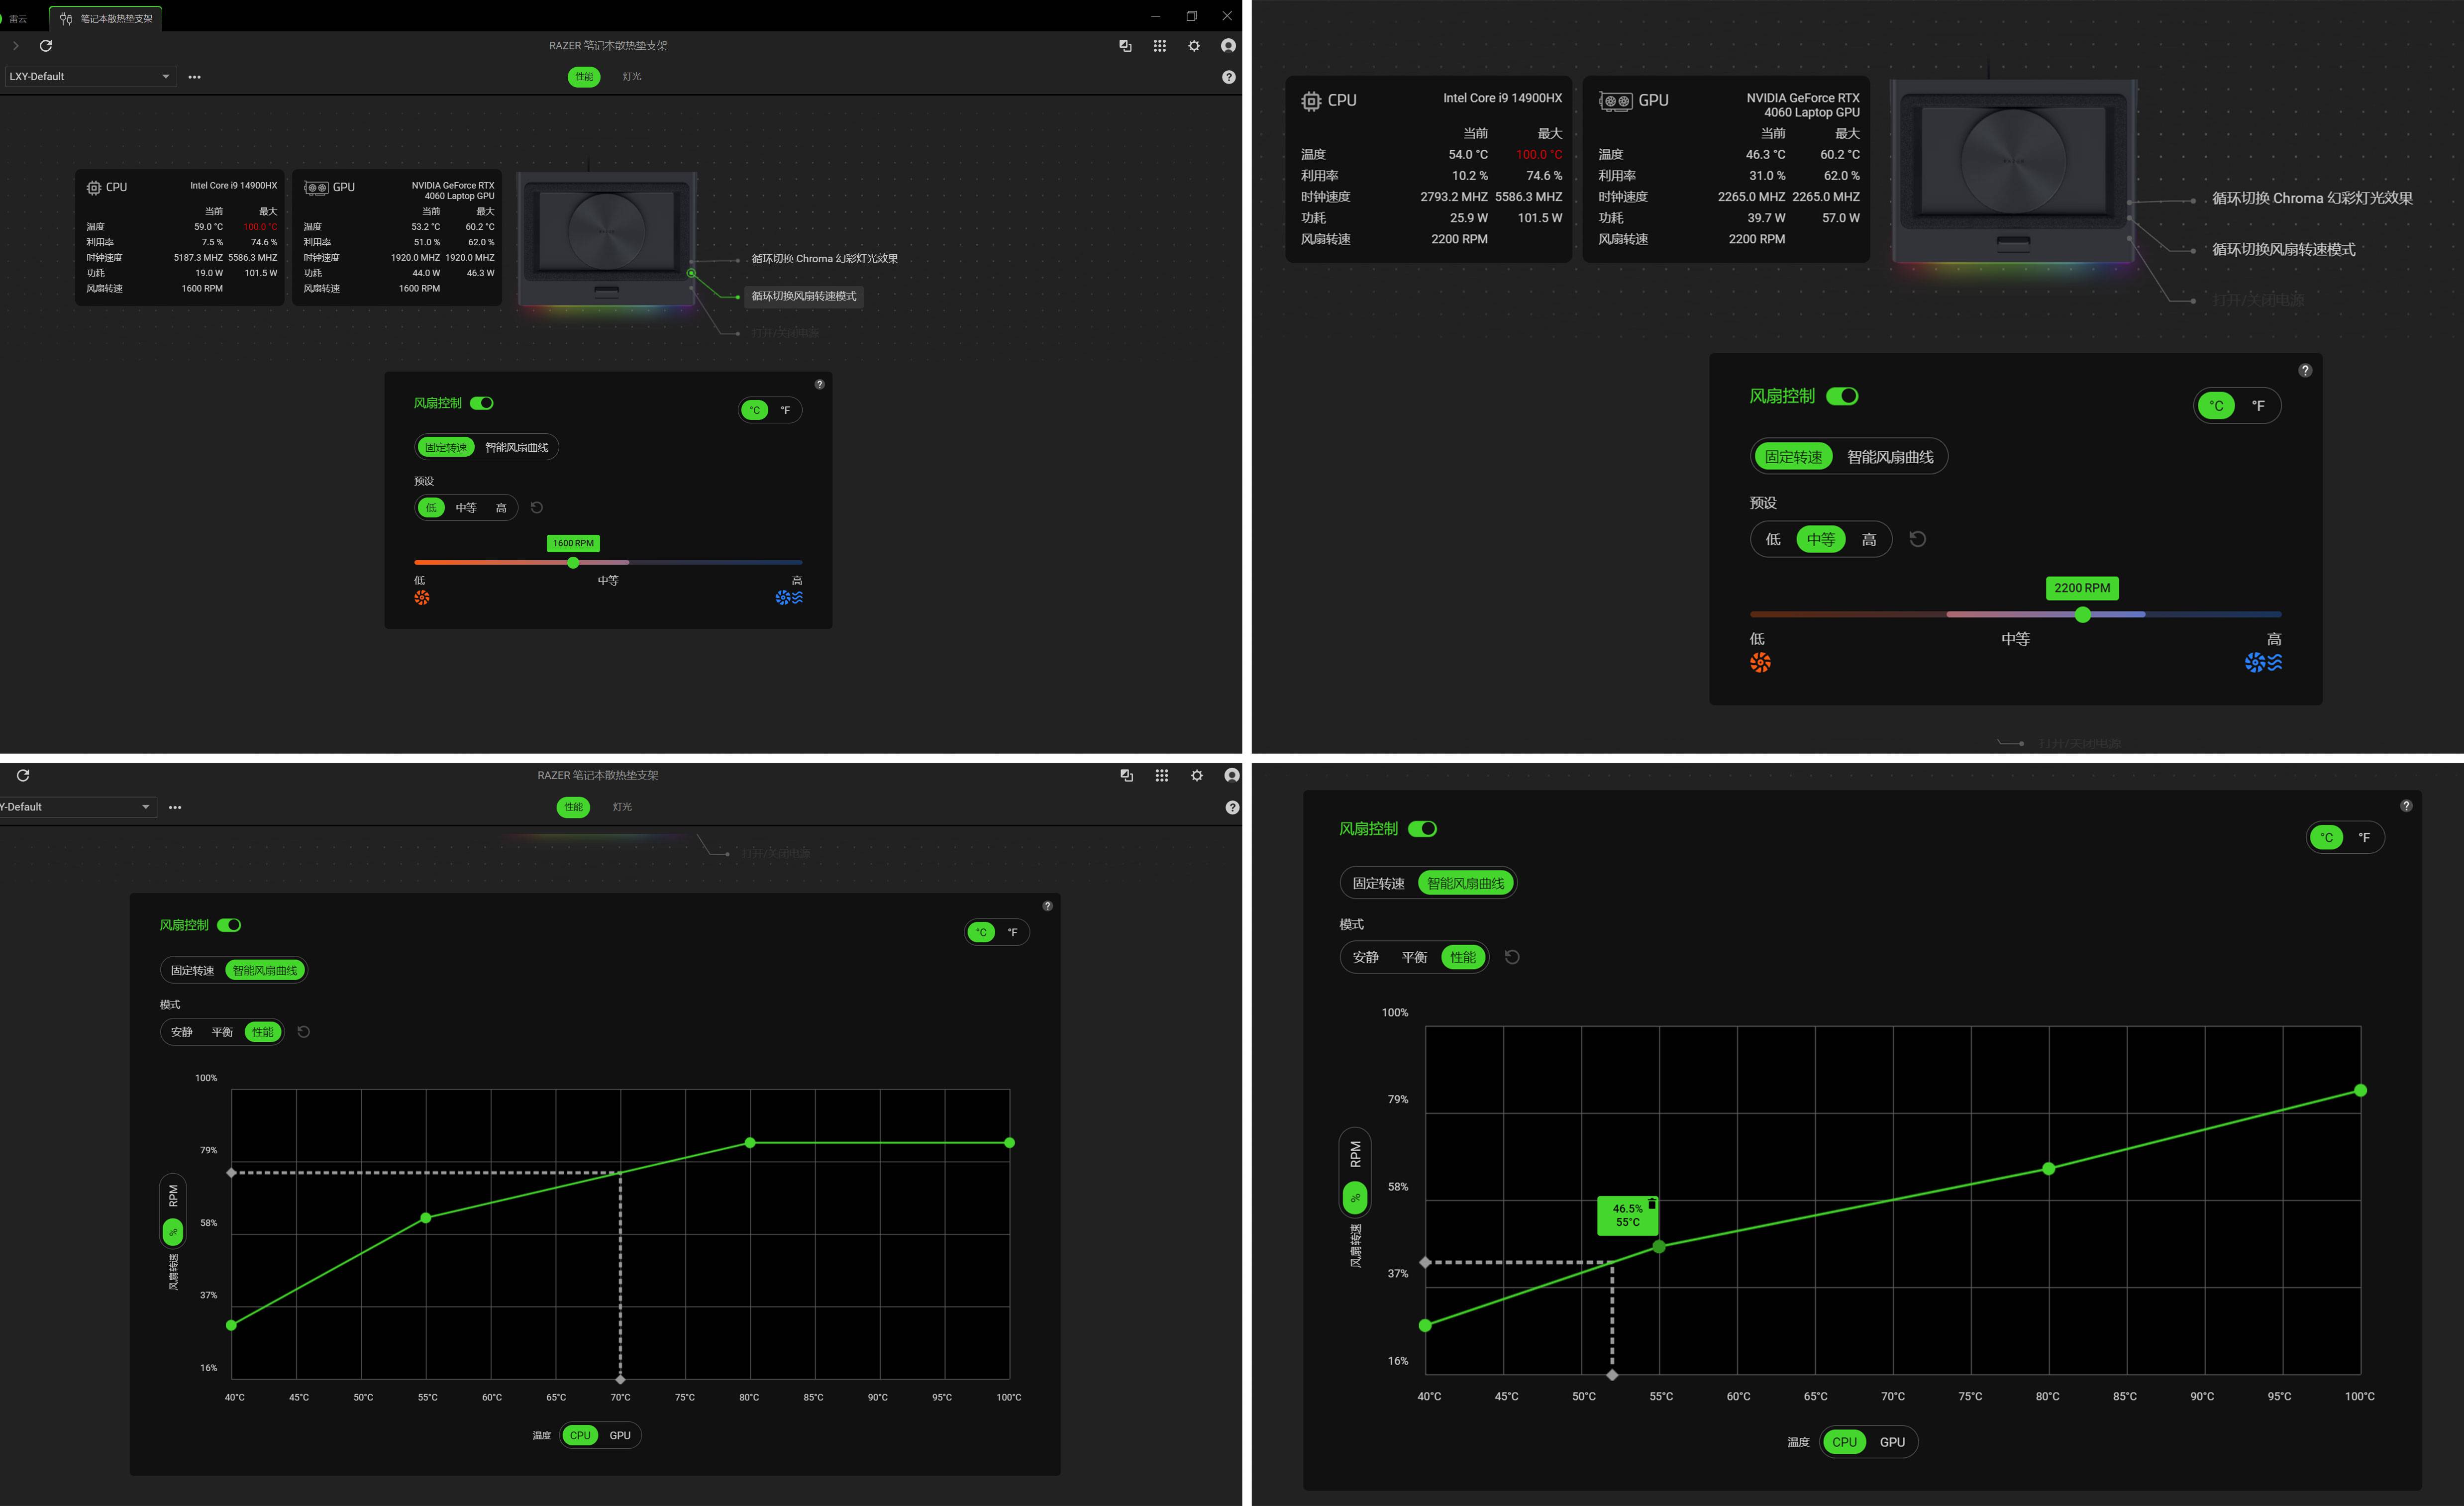Image resolution: width=2464 pixels, height=1506 pixels.
Task: Select °F unit in the 46.5% tooltip chart panel
Action: pyautogui.click(x=2364, y=837)
